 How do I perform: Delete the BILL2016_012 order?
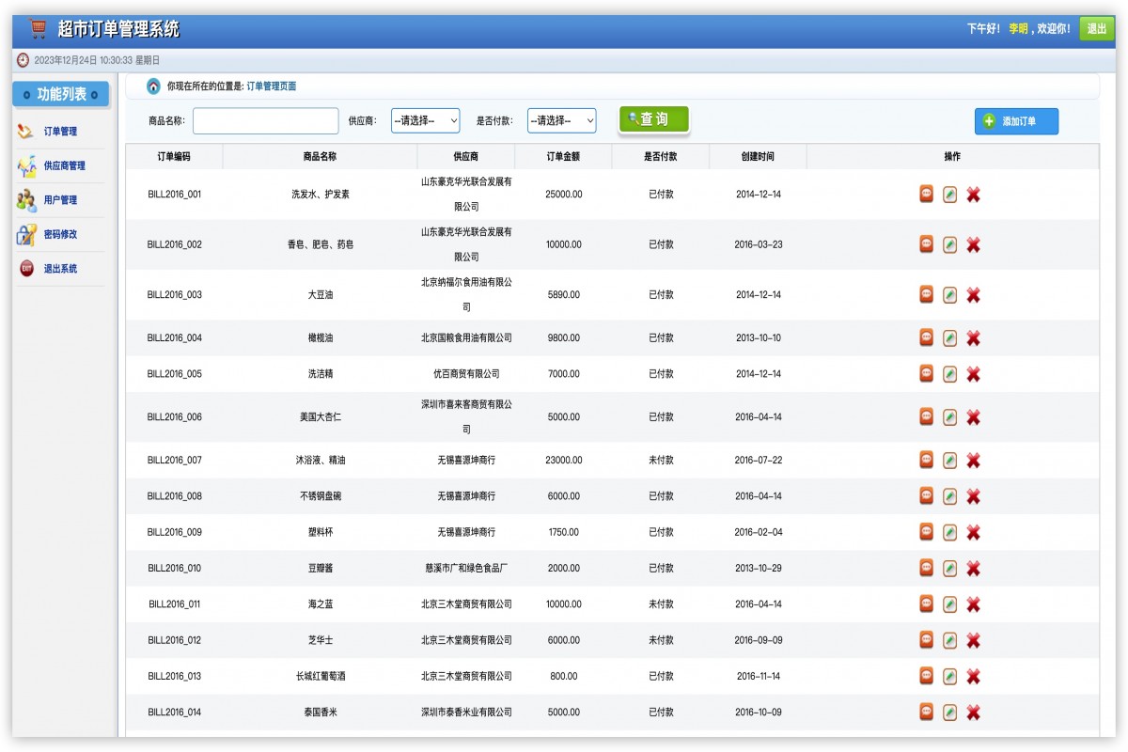(973, 640)
